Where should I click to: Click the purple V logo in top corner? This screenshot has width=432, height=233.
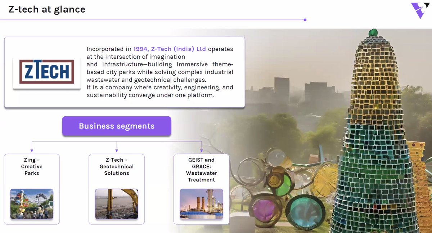[x=420, y=10]
